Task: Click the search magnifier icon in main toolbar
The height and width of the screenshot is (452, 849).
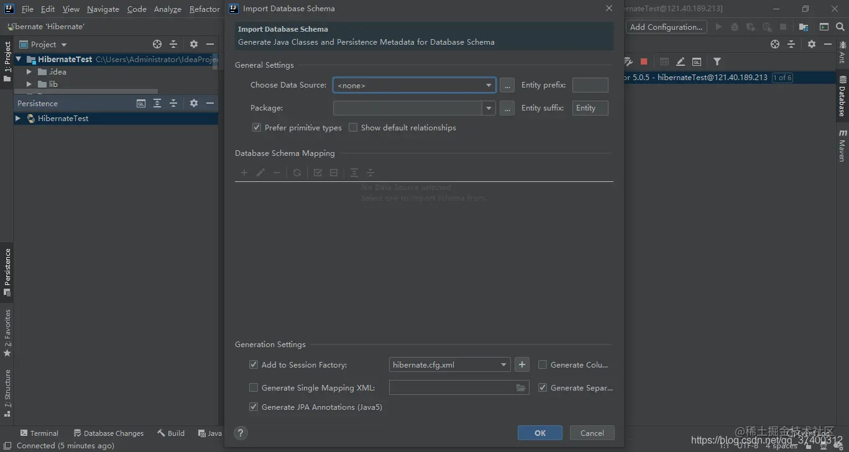Action: pos(841,27)
